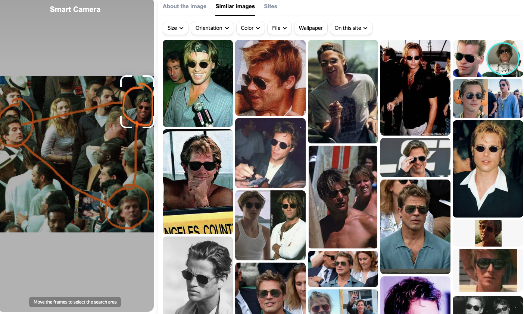
Task: Switch to the About the image tab
Action: click(x=184, y=6)
